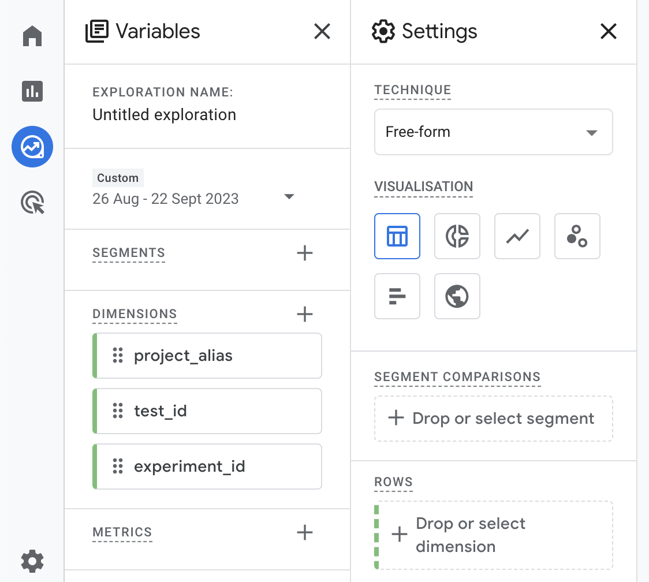Open the Free-form technique dropdown
Screen dimensions: 649x582
[x=493, y=132]
